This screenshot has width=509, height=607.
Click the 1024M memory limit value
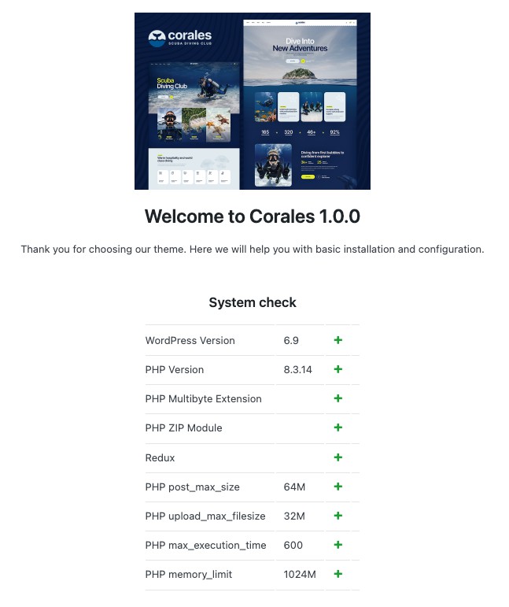pos(300,575)
